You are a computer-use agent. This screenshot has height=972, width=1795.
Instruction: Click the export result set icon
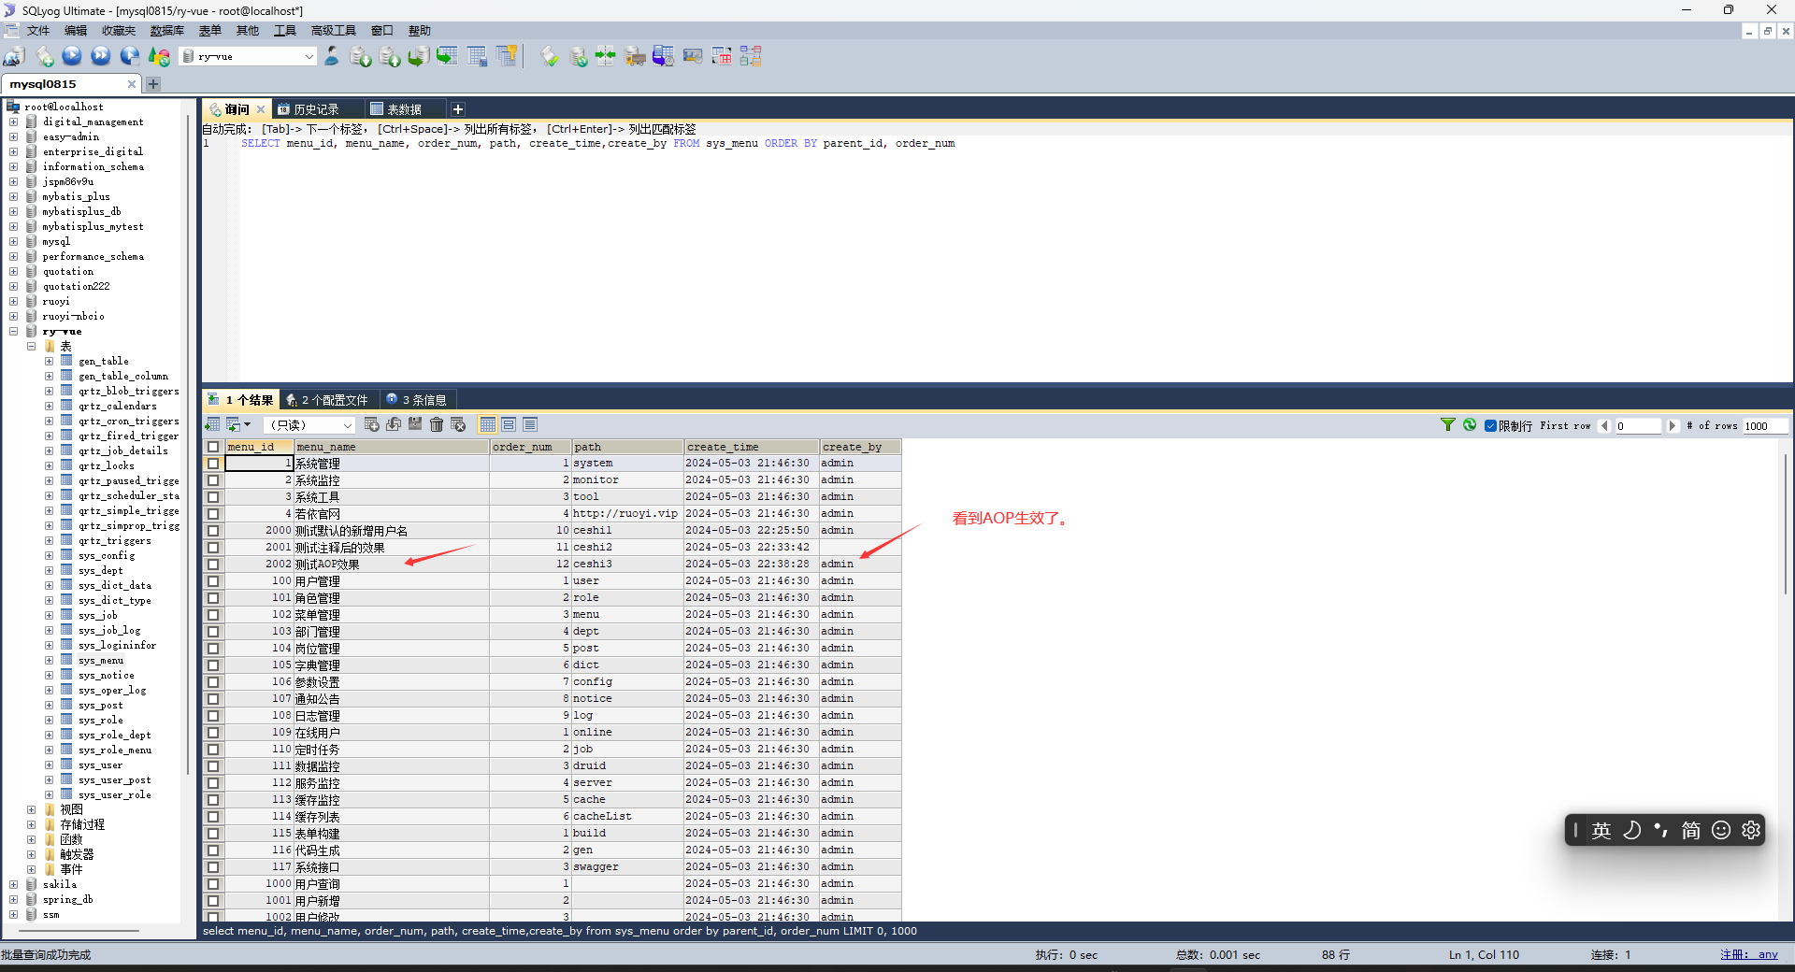(x=212, y=425)
